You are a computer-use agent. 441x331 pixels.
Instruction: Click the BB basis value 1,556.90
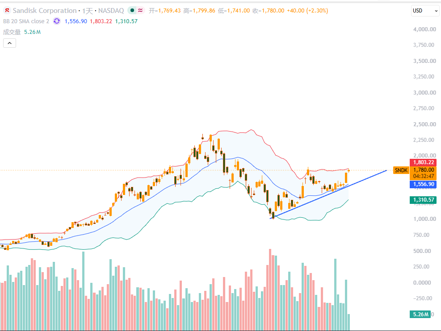click(76, 21)
